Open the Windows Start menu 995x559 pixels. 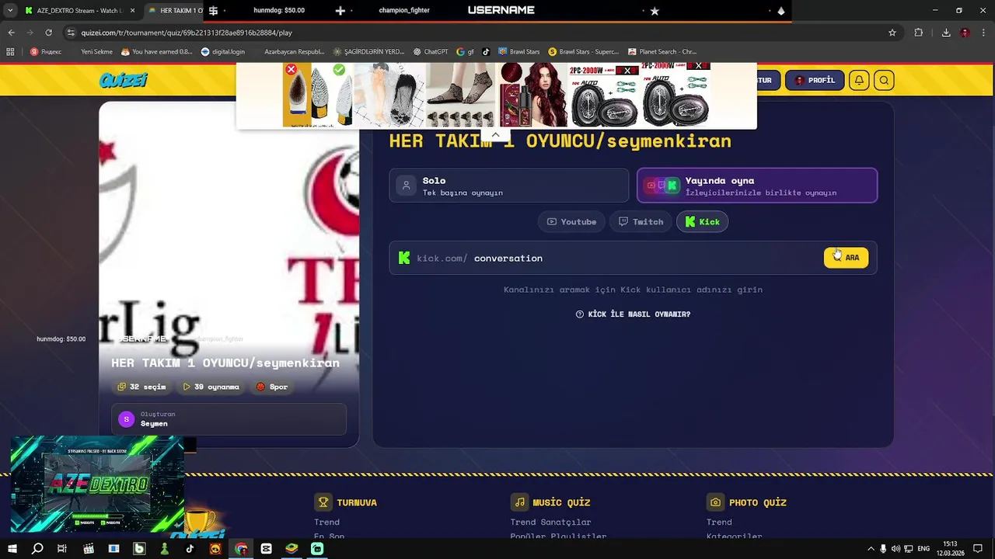(12, 549)
